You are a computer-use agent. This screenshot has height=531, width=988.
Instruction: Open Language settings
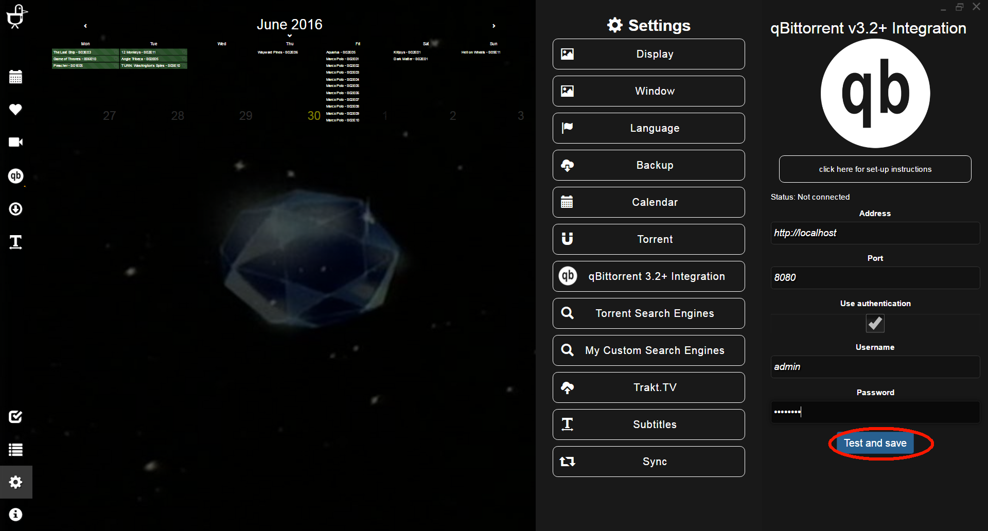pyautogui.click(x=649, y=128)
